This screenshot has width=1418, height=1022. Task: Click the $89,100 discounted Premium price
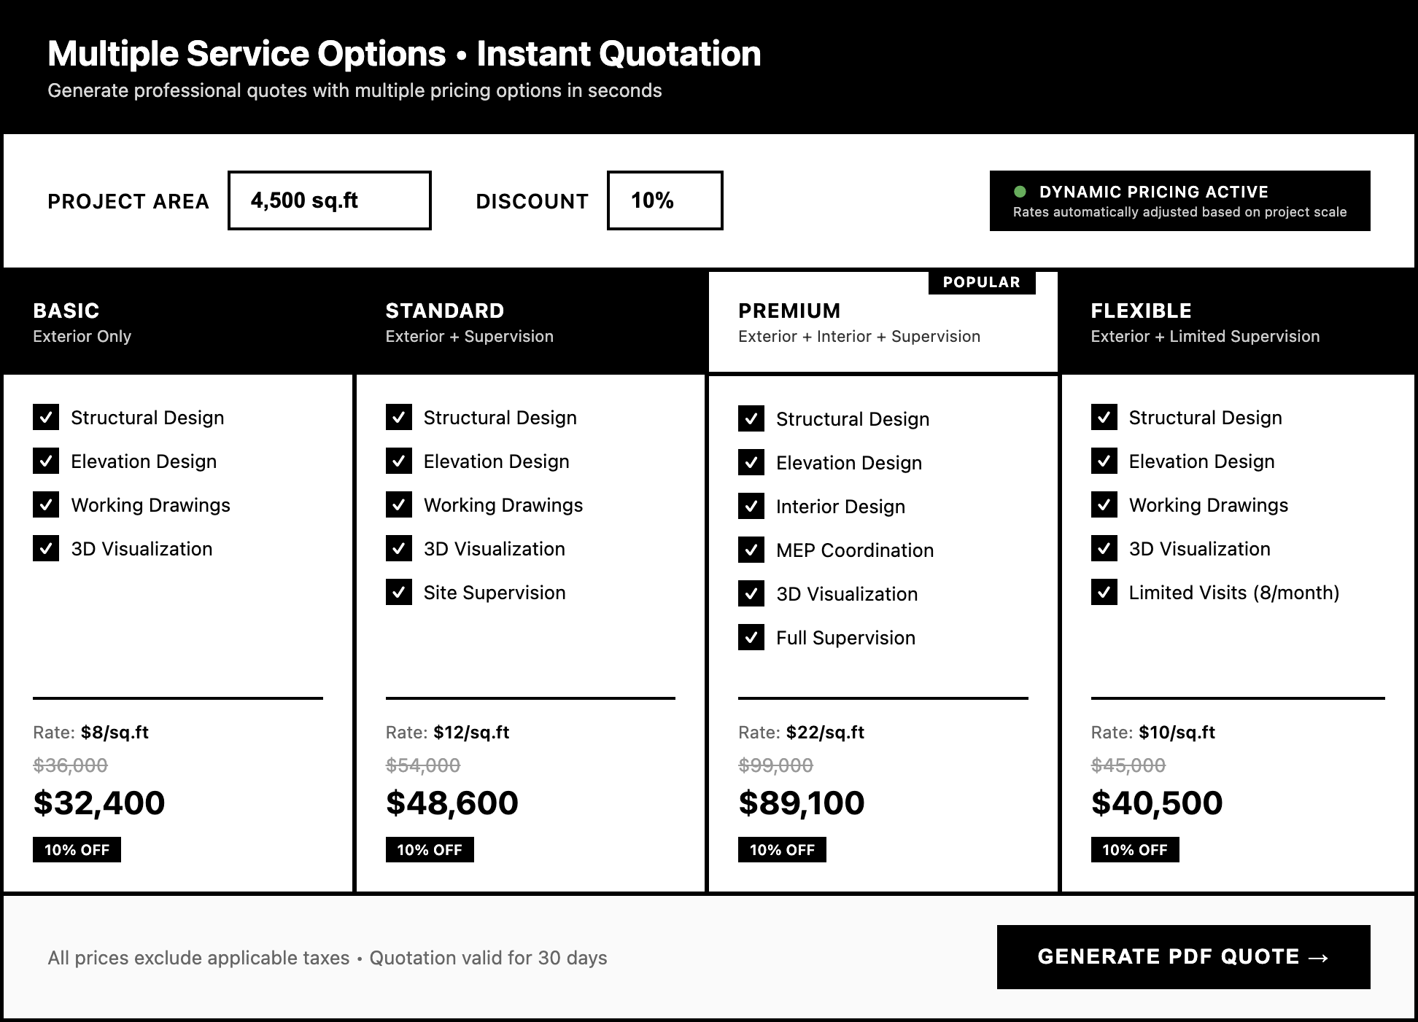pos(800,803)
